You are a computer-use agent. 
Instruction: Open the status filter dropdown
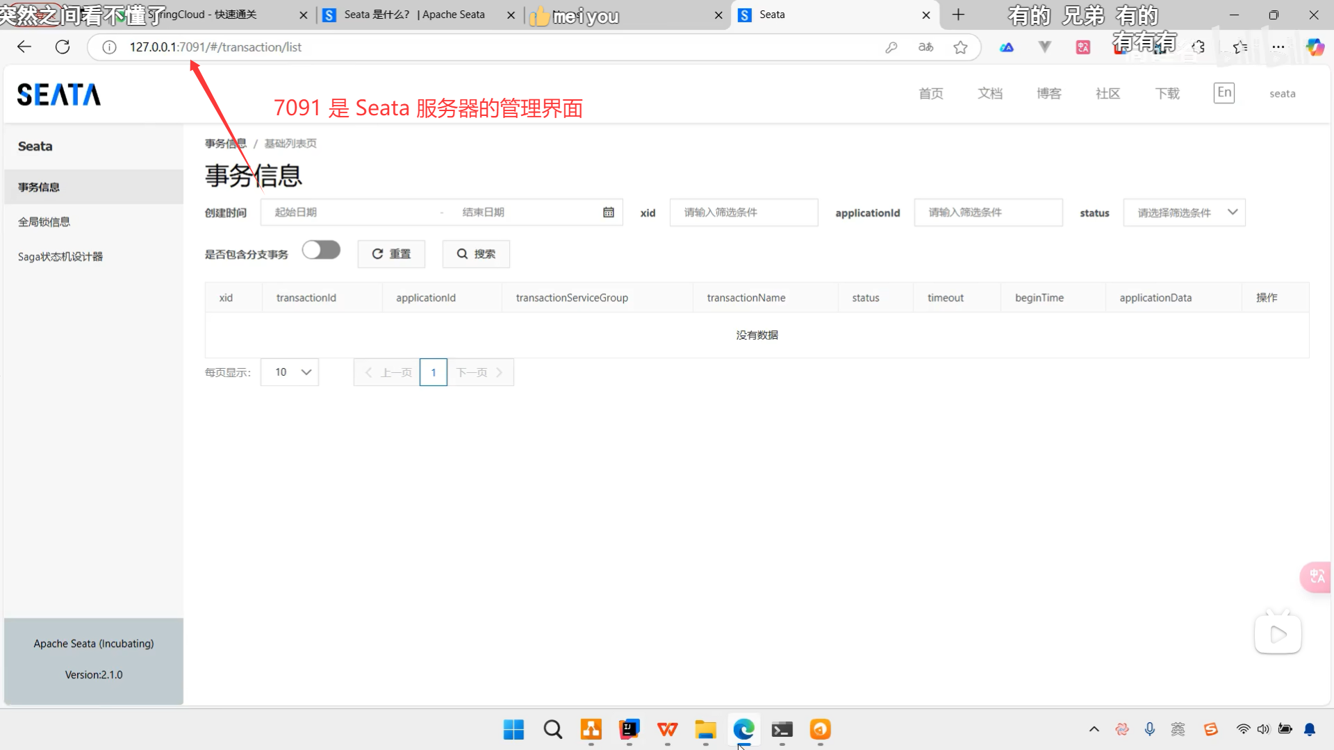(x=1184, y=212)
